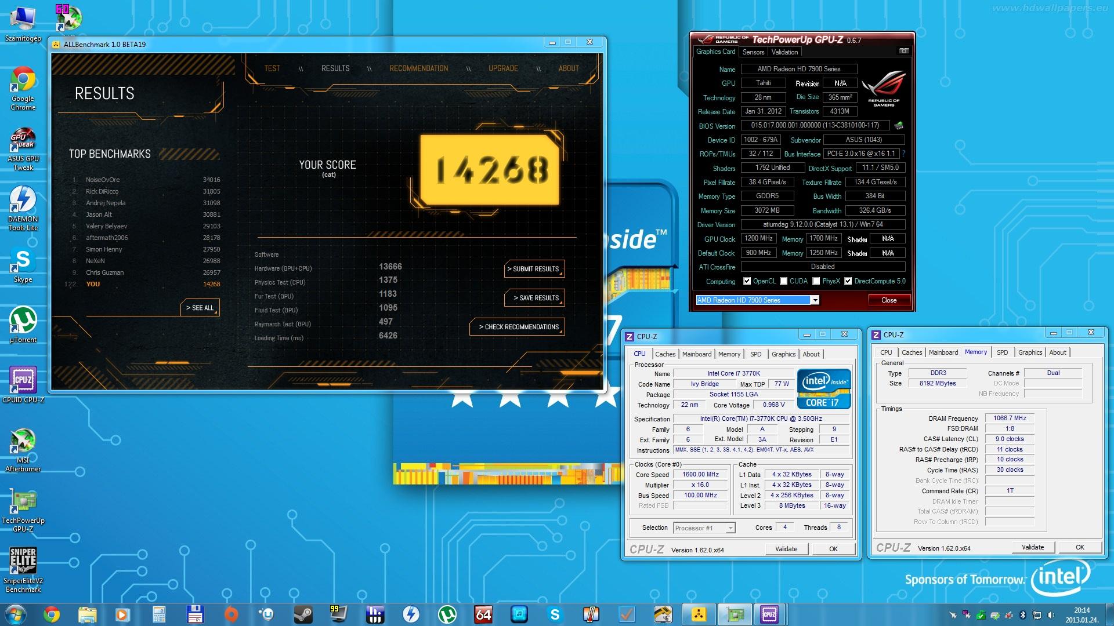This screenshot has height=626, width=1114.
Task: Click CHECK RECOMMENDATIONS button
Action: click(x=518, y=327)
